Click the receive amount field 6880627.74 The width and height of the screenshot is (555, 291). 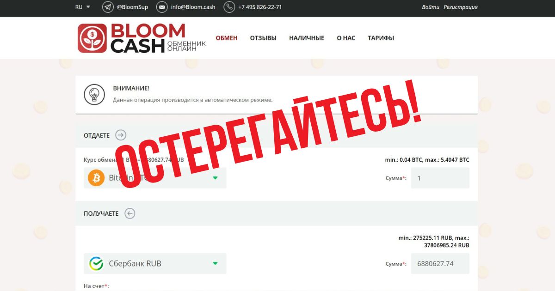click(x=440, y=264)
